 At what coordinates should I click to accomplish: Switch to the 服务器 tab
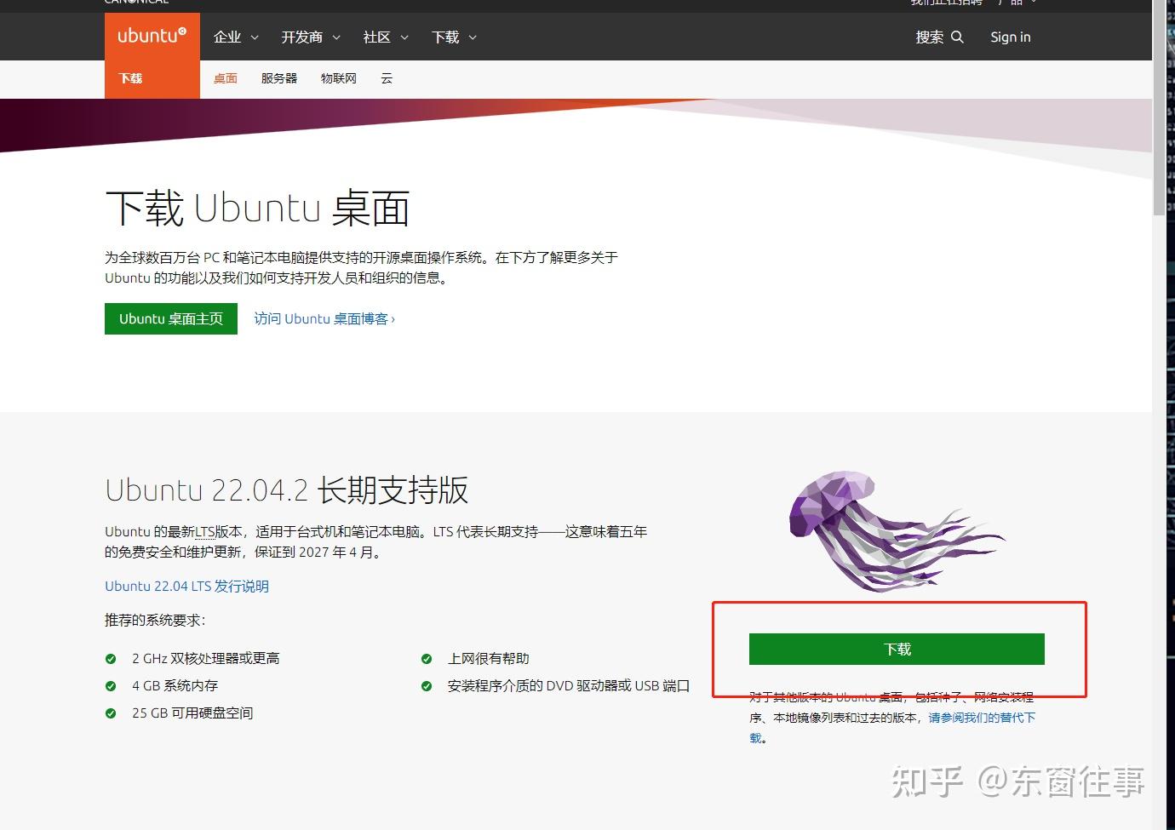click(278, 77)
